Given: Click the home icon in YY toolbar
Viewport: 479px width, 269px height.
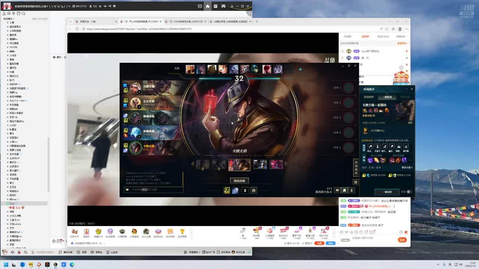Looking at the screenshot, I should pos(208,6).
